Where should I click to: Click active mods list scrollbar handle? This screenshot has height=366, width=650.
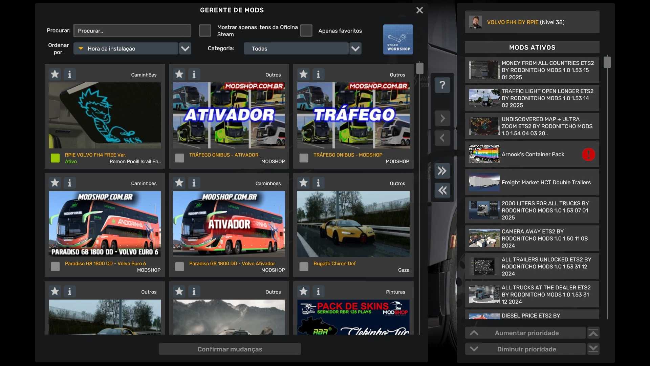pos(607,62)
